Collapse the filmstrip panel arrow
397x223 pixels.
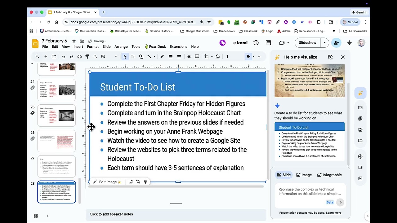point(48,216)
